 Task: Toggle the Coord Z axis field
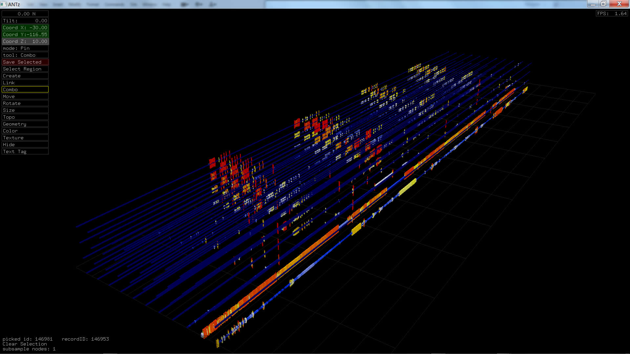coord(25,41)
